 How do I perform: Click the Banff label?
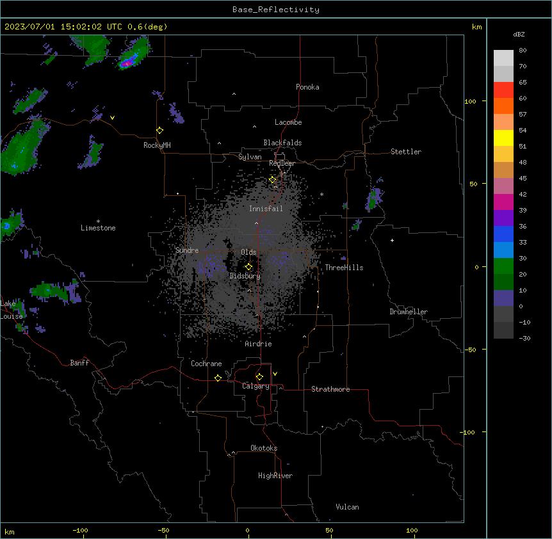[x=79, y=363]
